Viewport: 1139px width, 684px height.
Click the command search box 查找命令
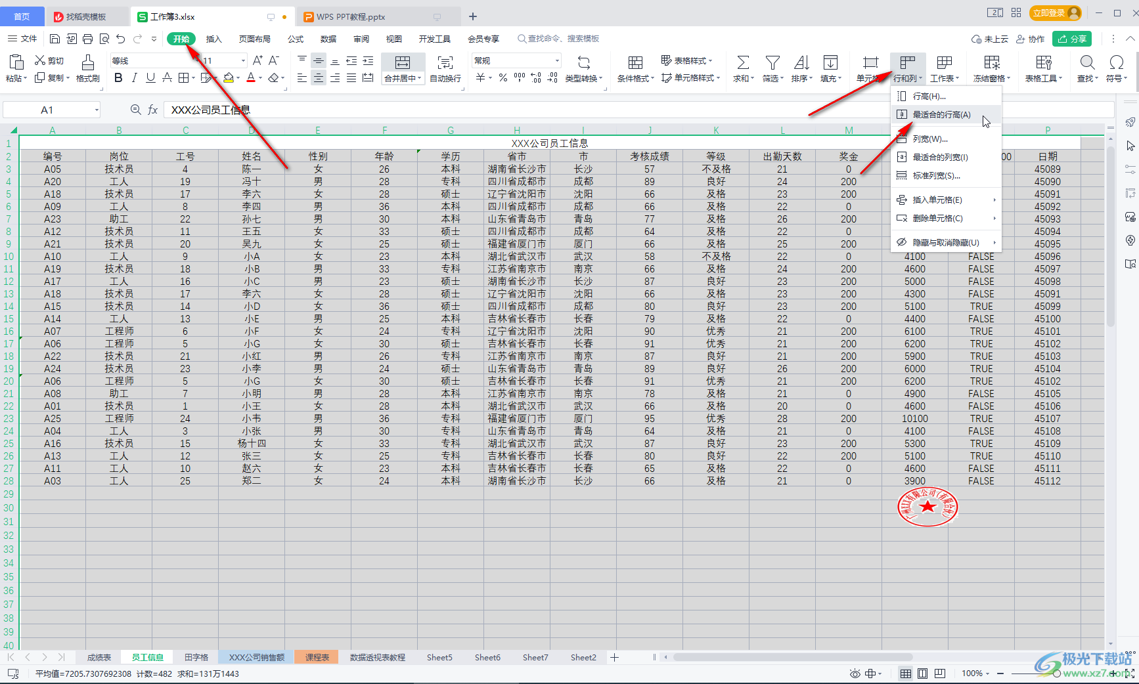(558, 39)
